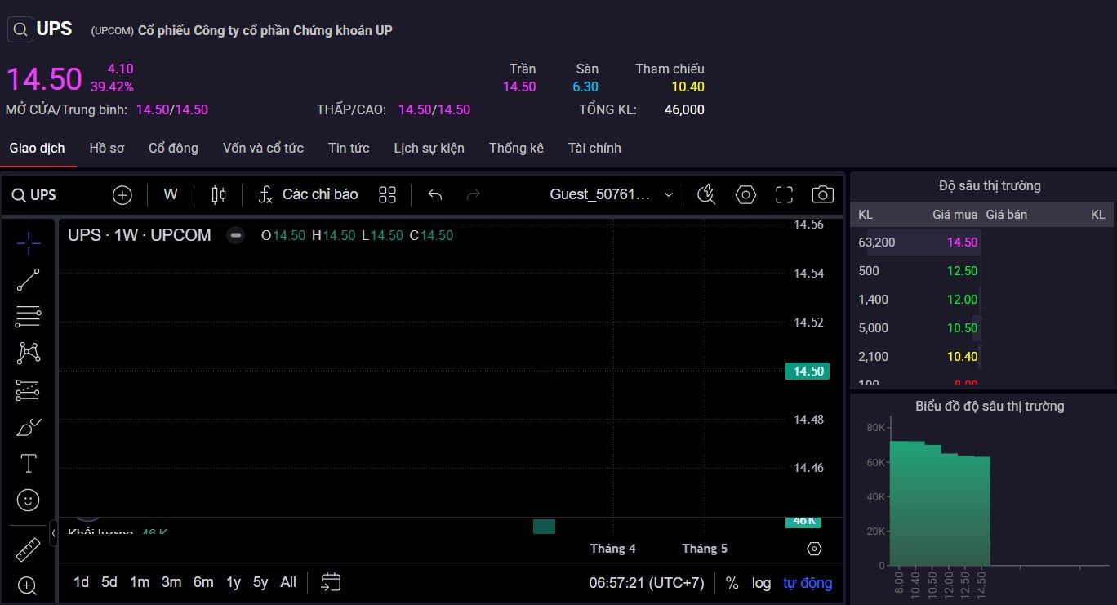Select the Brush drawing tool
The width and height of the screenshot is (1117, 605).
coord(28,426)
